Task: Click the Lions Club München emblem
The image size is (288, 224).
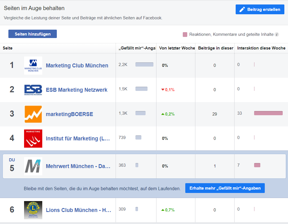Action: pos(33,210)
